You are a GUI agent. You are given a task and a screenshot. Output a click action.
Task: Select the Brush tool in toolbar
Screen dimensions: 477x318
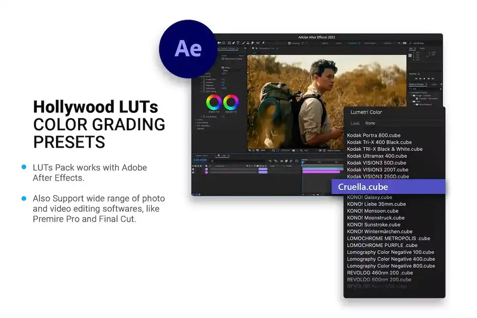coord(243,43)
